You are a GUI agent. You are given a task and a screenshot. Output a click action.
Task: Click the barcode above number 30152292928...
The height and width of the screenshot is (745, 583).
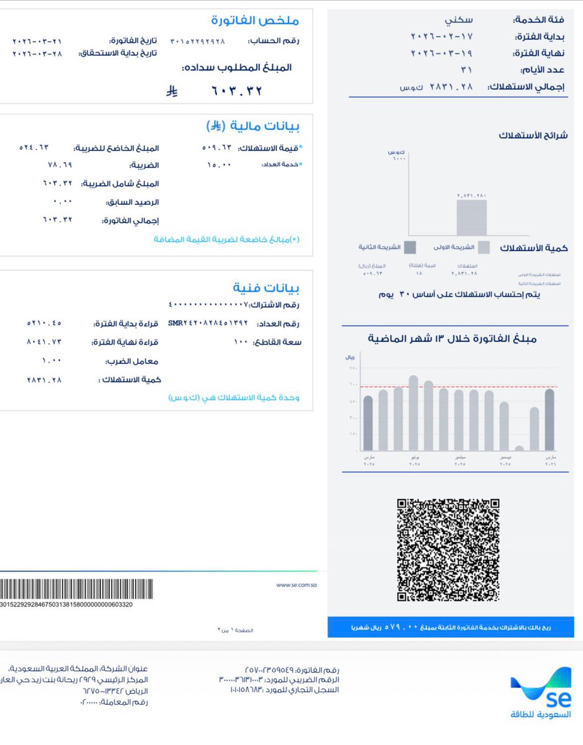point(76,589)
